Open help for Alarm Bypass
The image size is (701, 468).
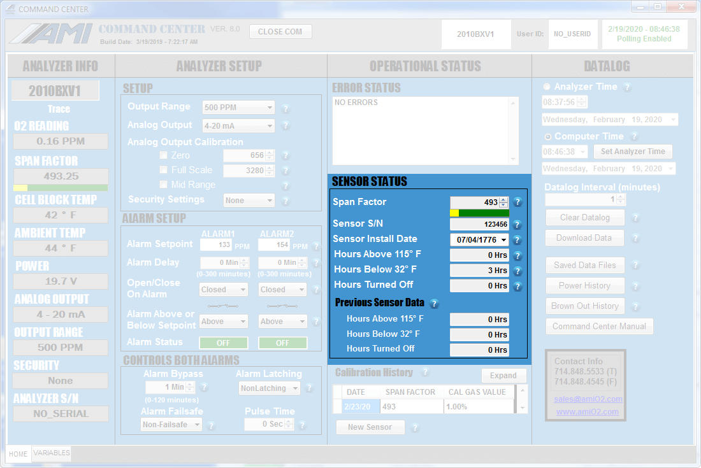(204, 387)
